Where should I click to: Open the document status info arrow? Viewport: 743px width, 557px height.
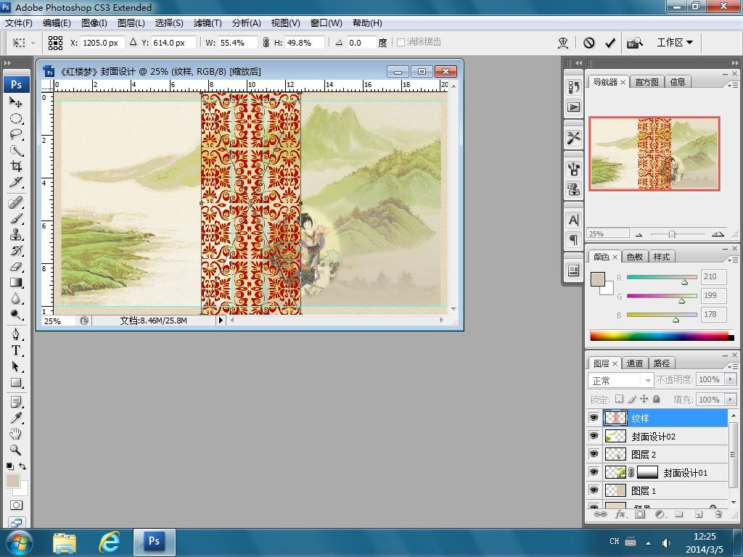click(221, 321)
